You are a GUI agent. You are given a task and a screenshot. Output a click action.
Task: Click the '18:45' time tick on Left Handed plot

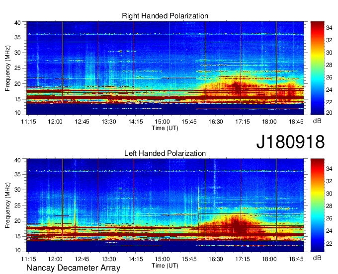[296, 259]
